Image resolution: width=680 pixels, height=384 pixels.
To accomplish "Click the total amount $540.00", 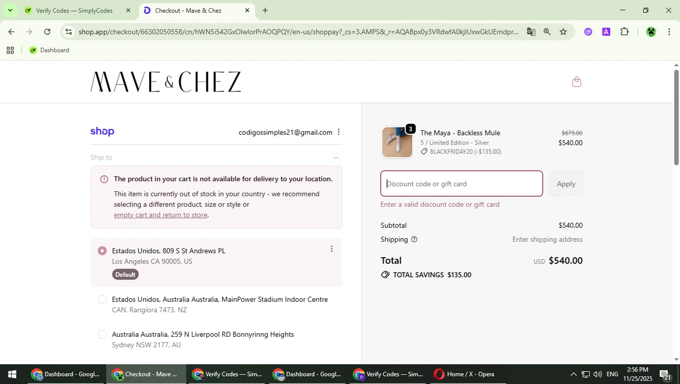I will click(565, 261).
